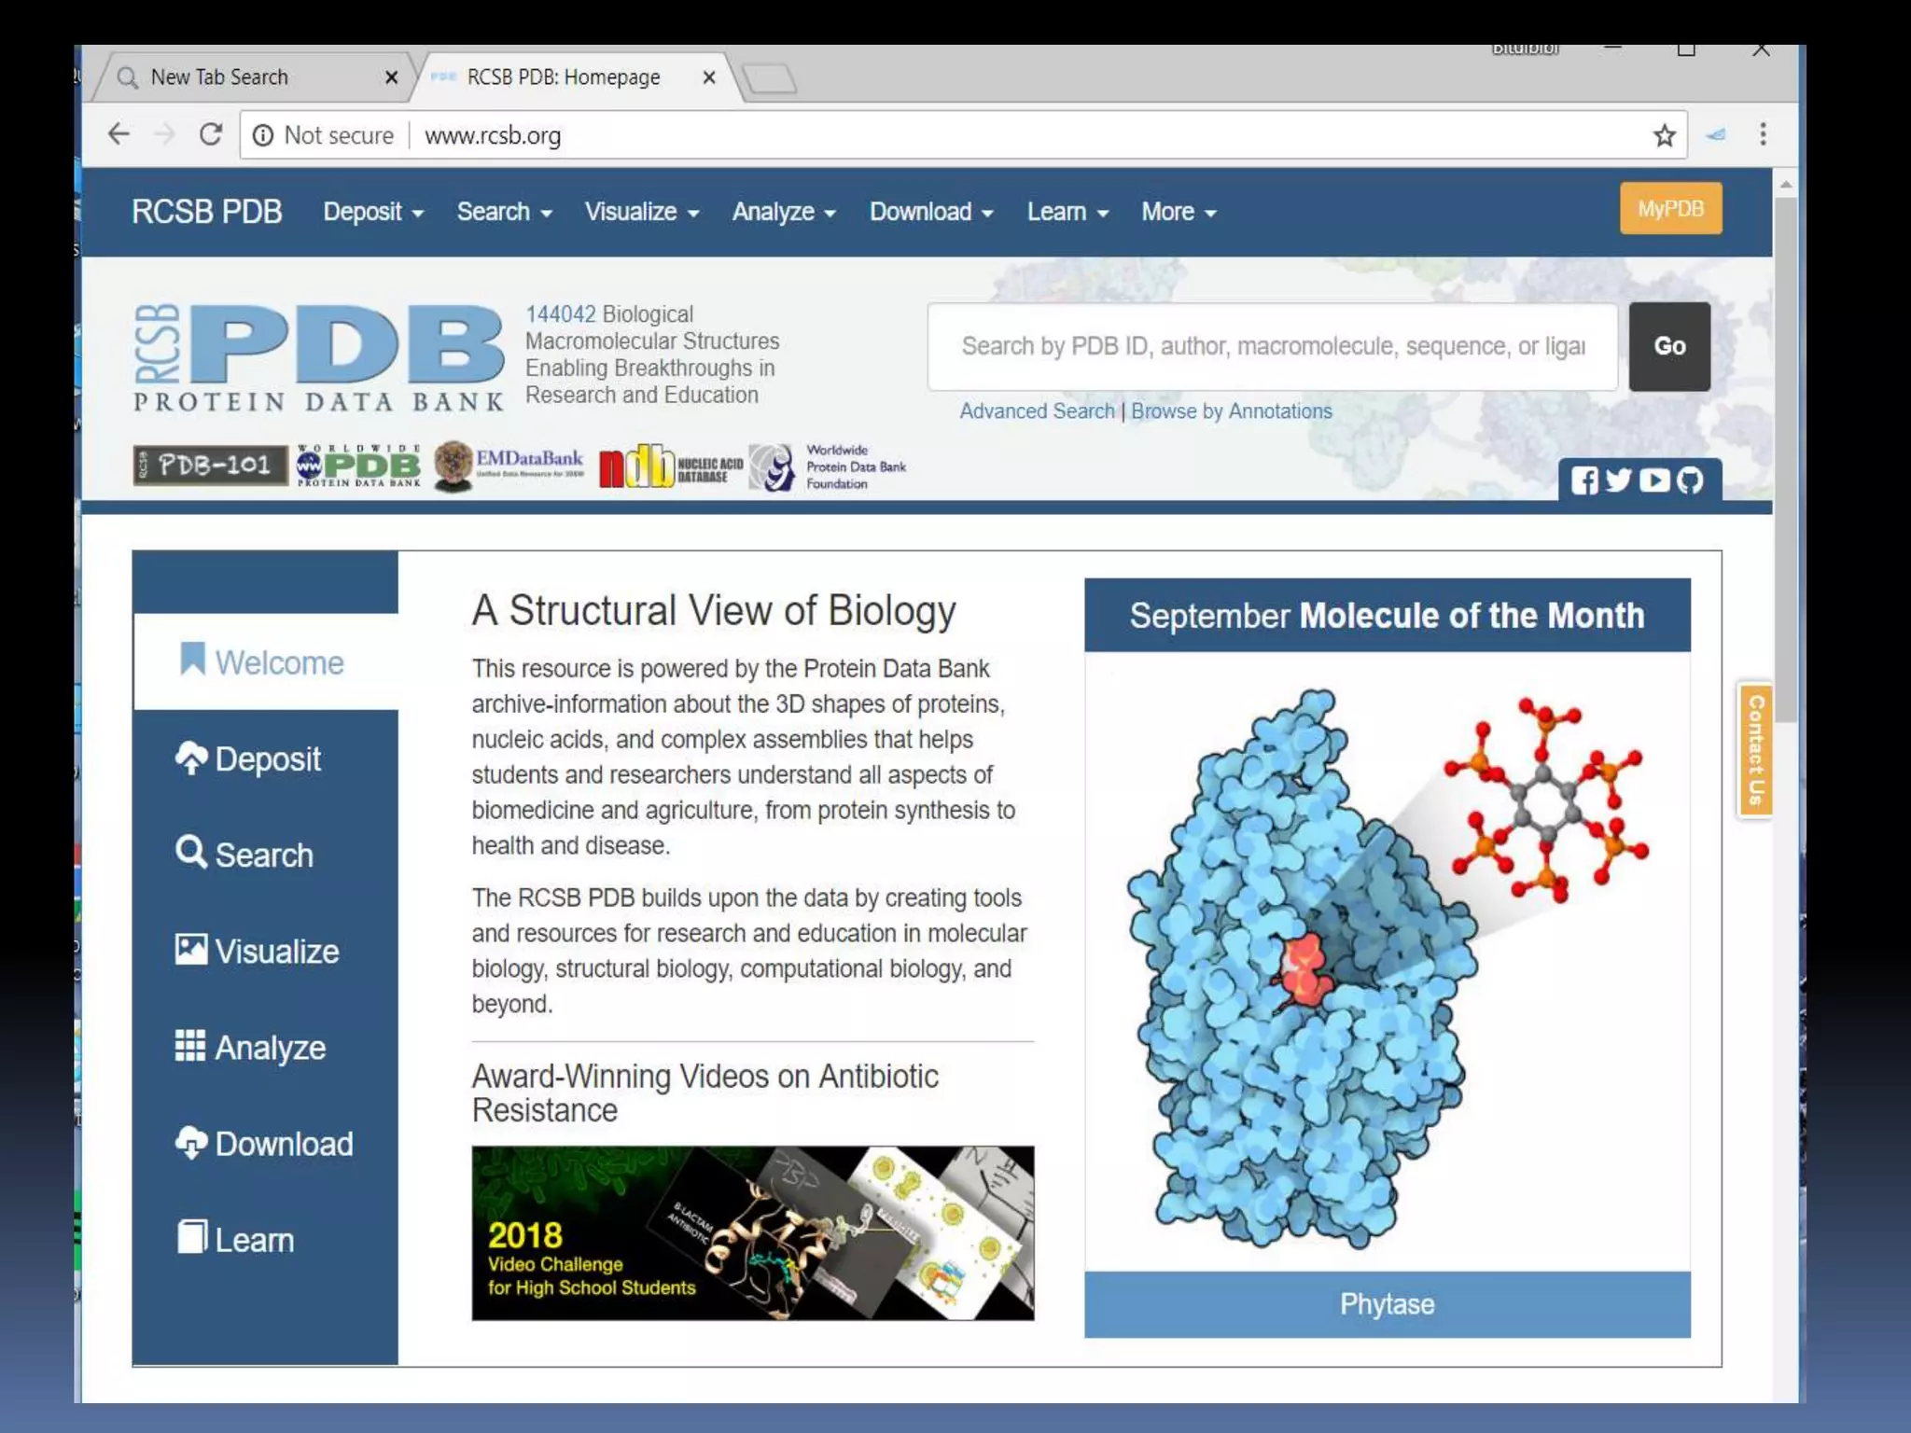
Task: Open Chrome's three-dot menu
Action: click(x=1763, y=135)
